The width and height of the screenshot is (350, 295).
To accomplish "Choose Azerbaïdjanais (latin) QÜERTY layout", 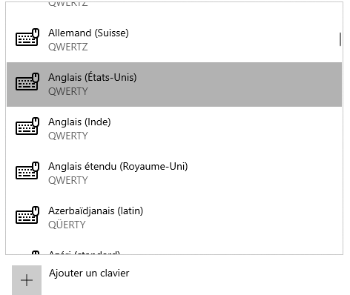I will pos(174,218).
